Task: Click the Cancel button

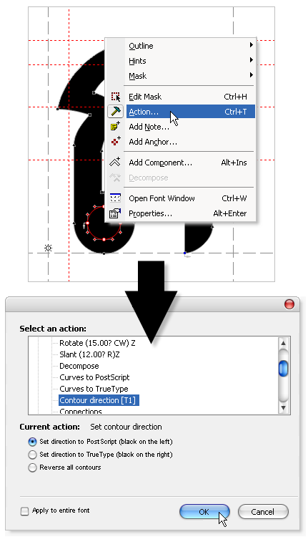Action: tap(263, 512)
